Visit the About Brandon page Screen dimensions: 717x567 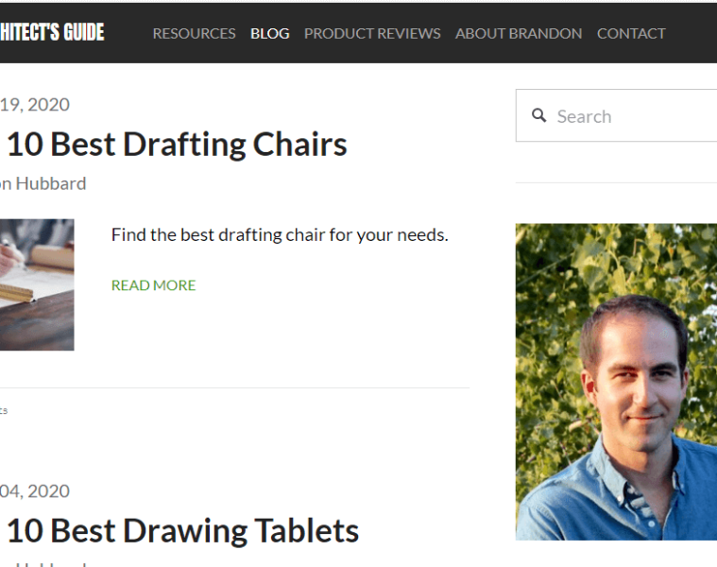[x=519, y=33]
